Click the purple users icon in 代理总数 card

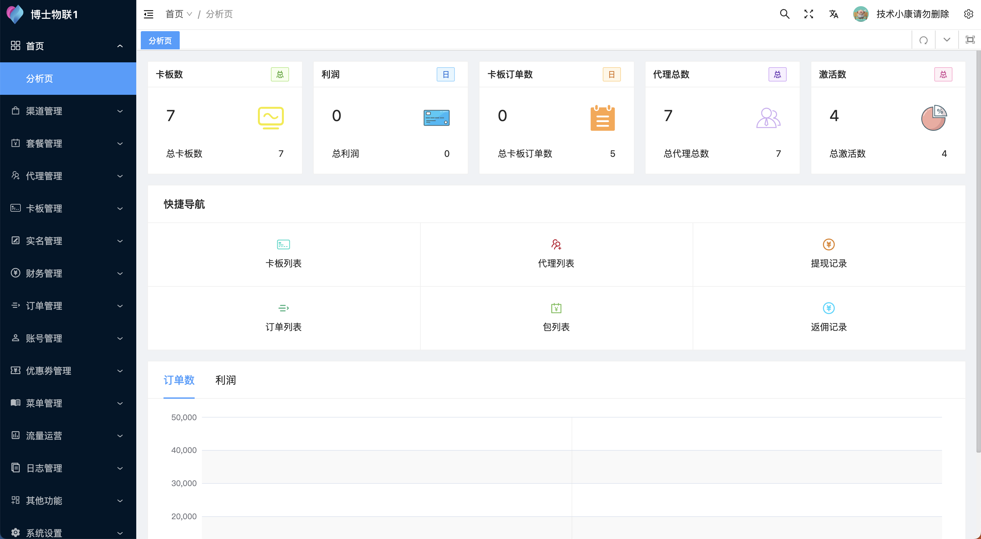coord(768,118)
